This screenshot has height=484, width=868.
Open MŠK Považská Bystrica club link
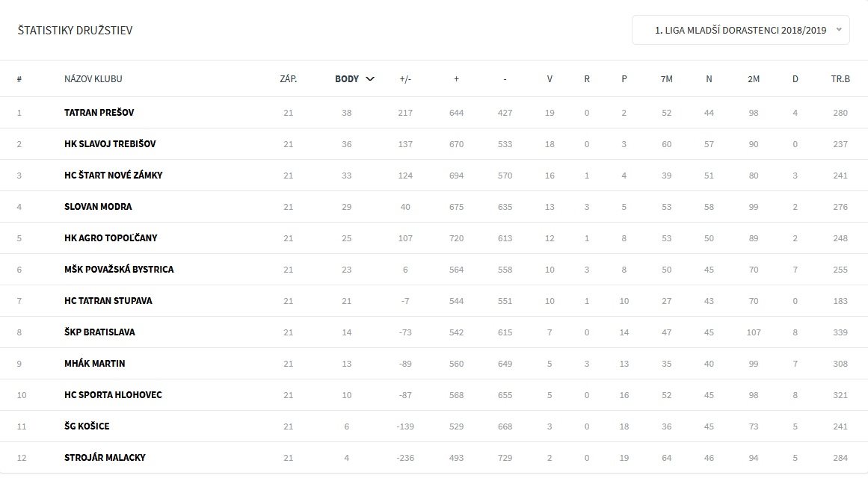[x=119, y=270]
